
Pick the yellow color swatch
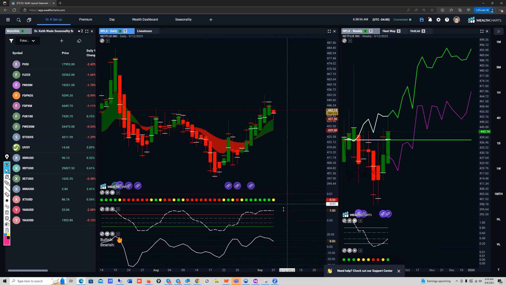coord(8,235)
